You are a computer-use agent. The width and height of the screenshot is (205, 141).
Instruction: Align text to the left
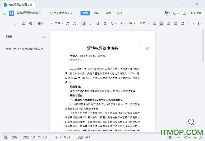point(154,23)
